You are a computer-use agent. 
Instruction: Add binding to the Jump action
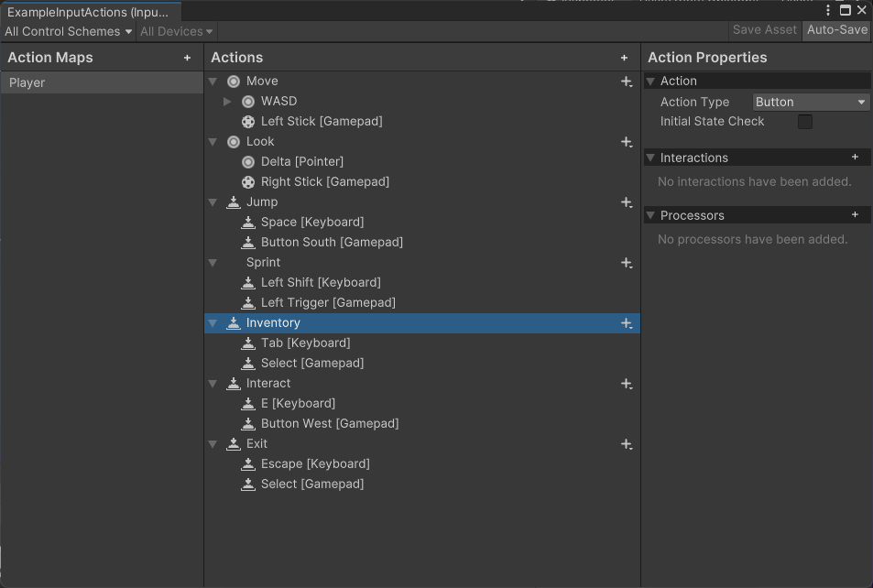coord(627,202)
